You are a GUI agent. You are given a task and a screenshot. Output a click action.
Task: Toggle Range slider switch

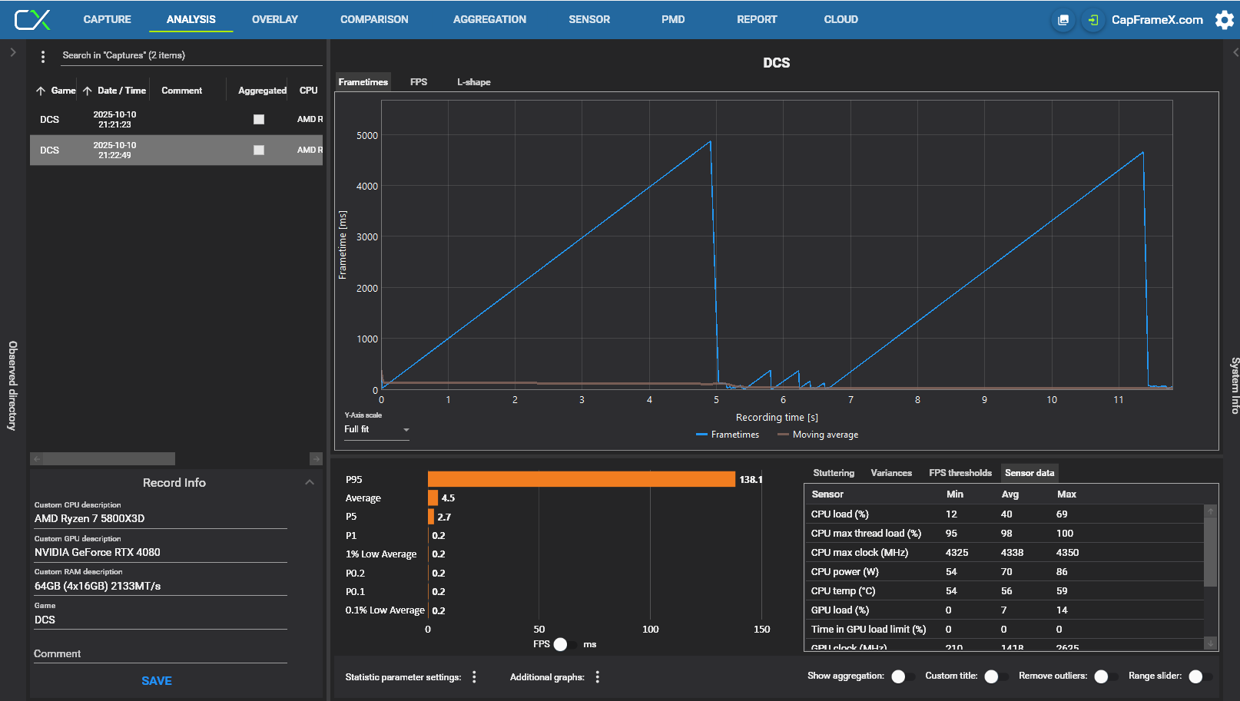coord(1200,676)
